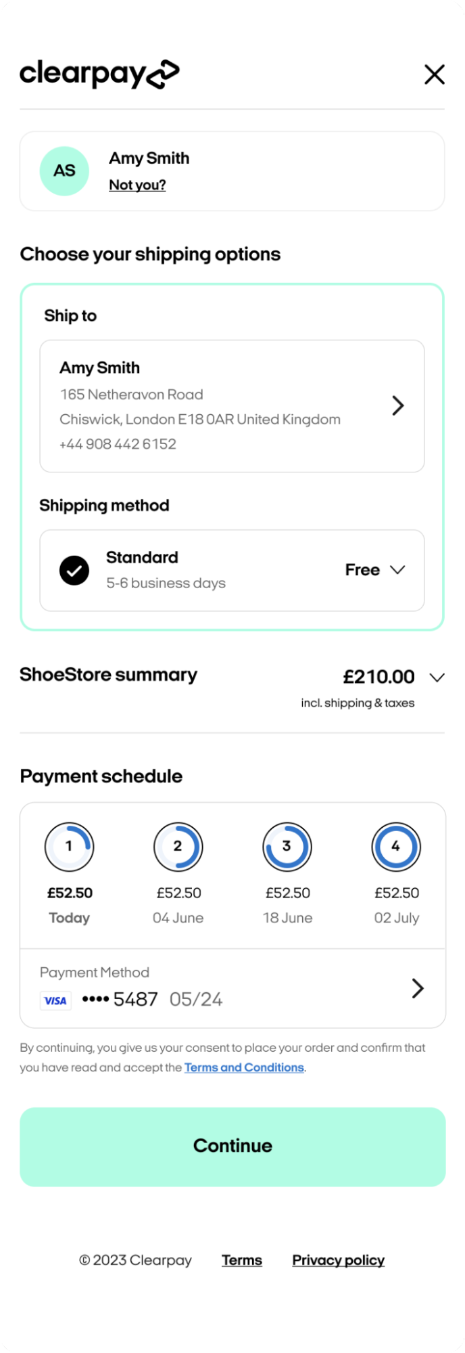Select the second installment dated 04 June
Screen dimensions: 465x1353
178,847
